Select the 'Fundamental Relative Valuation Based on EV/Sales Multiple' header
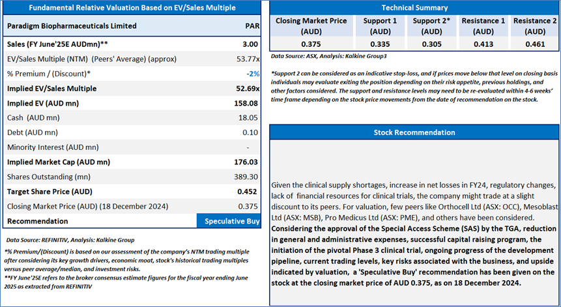The image size is (561, 307). 132,8
